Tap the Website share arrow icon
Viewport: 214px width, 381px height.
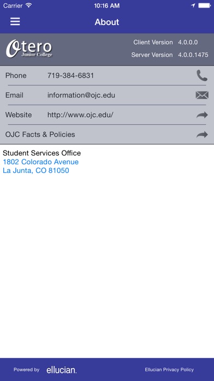[x=202, y=115]
